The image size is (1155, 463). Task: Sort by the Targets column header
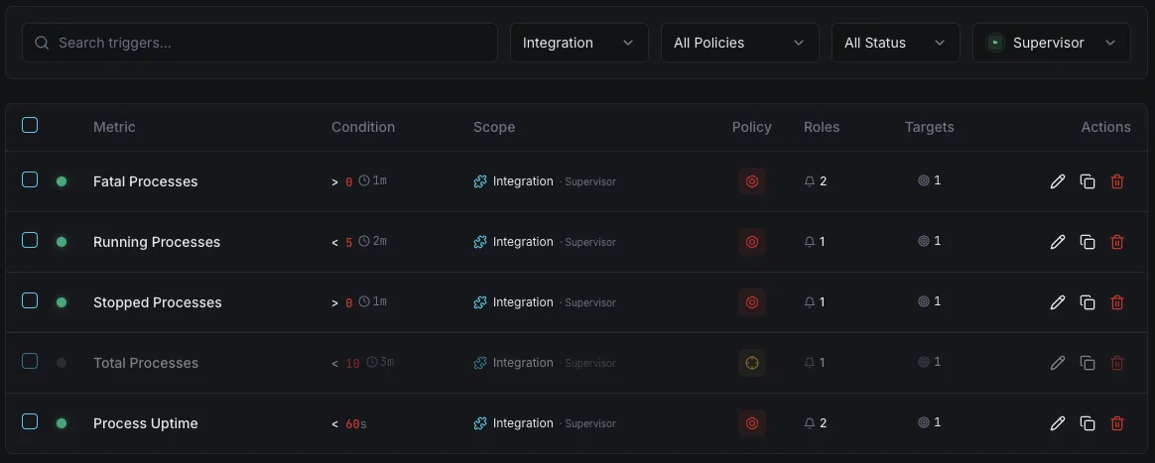(x=930, y=127)
